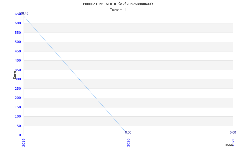Click the 0.00 label at 2020
The image size is (236, 148).
[x=128, y=132]
